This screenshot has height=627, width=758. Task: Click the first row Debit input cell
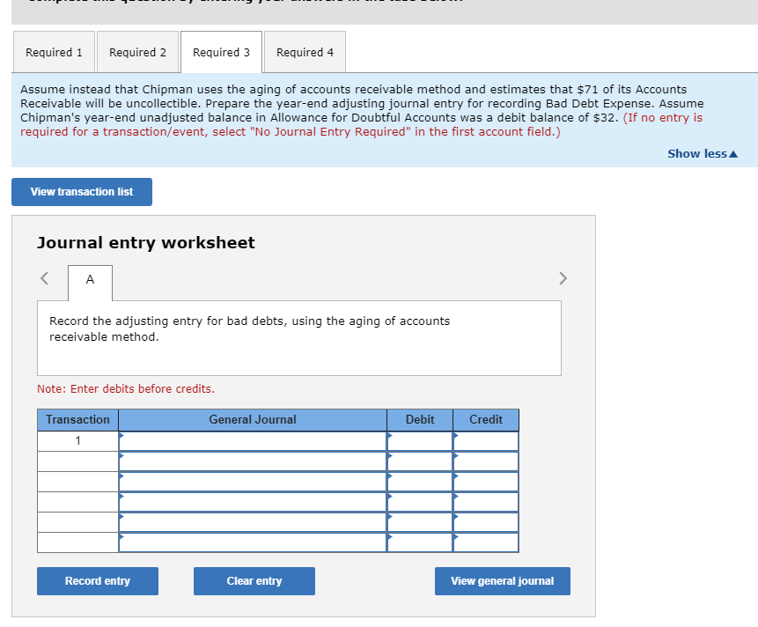point(420,439)
